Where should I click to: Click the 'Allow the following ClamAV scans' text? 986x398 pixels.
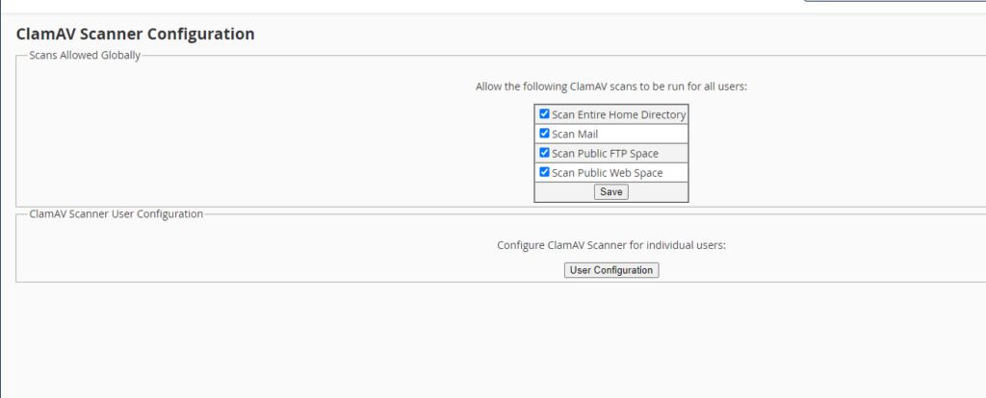pyautogui.click(x=611, y=87)
